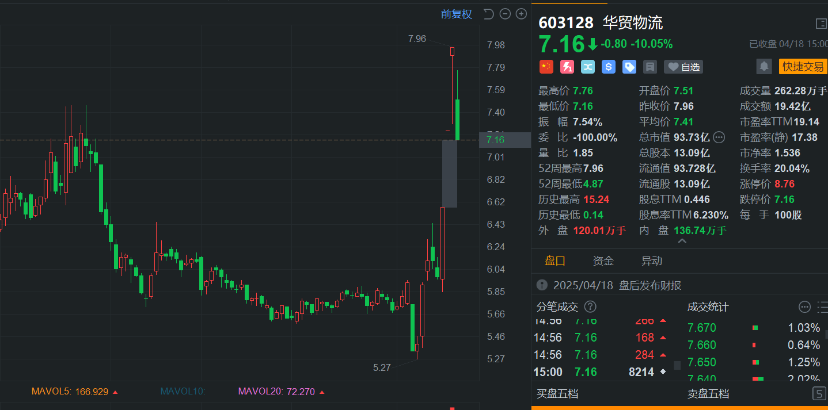Click the 5.27 low label on chart
Viewport: 828px width, 410px height.
tap(382, 367)
